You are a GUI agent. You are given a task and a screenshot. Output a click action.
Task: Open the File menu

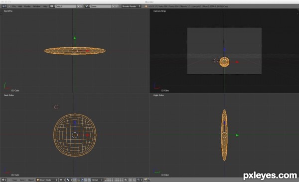pyautogui.click(x=14, y=6)
